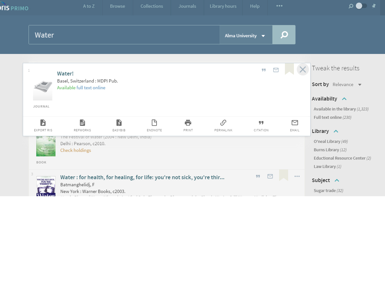Open the Journals menu item
This screenshot has width=385, height=289.
coord(187,6)
